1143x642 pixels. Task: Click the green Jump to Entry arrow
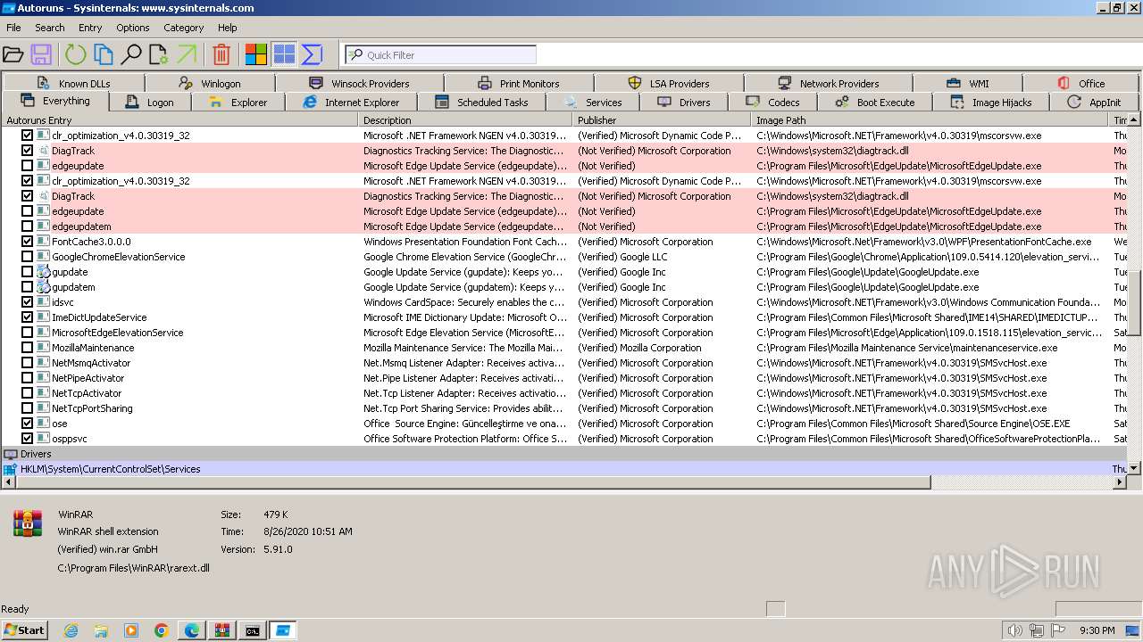click(187, 55)
